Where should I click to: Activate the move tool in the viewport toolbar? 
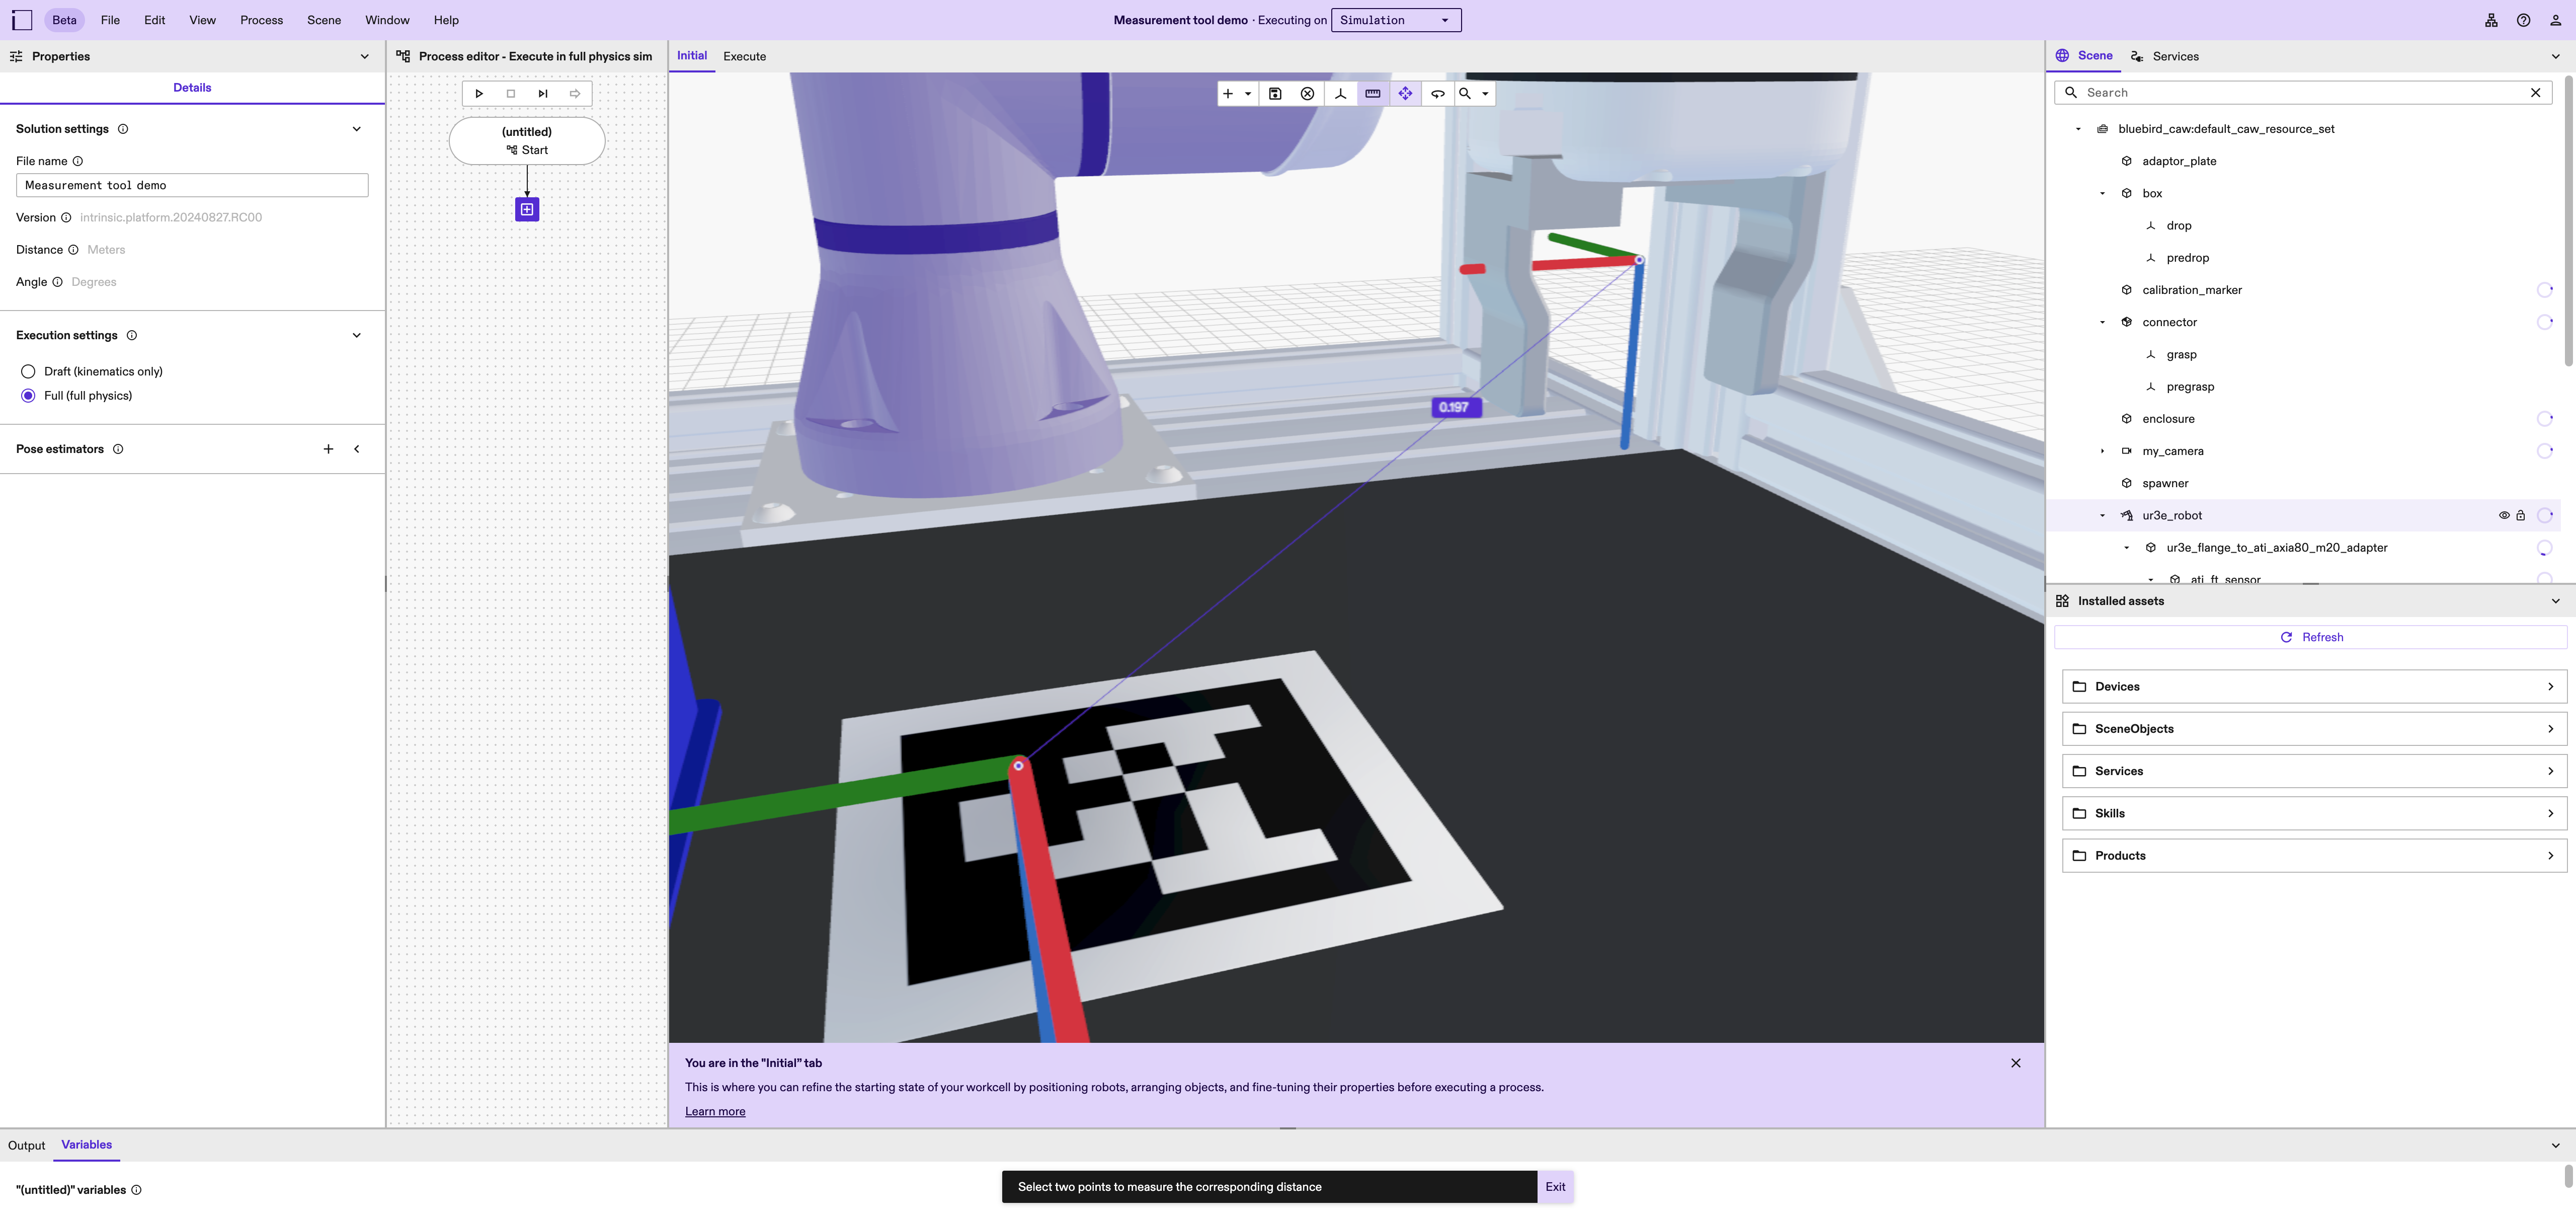tap(1405, 93)
